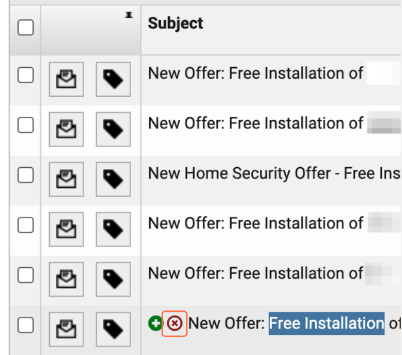Open fourth row New Offer email subject

pyautogui.click(x=255, y=223)
